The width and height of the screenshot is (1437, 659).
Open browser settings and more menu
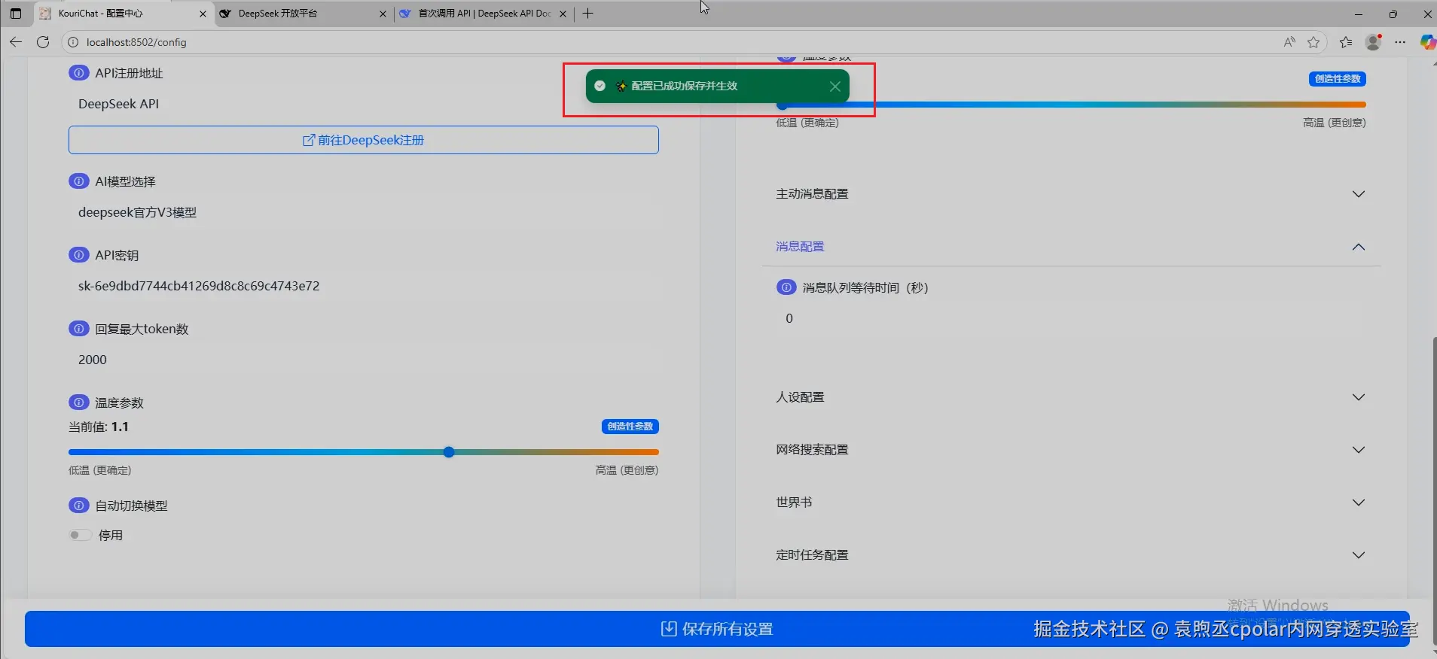click(x=1400, y=42)
